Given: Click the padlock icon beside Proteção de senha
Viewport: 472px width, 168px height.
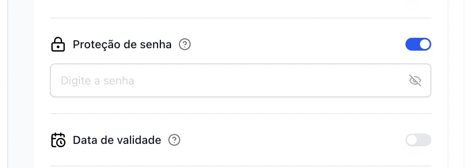Looking at the screenshot, I should click(x=58, y=45).
